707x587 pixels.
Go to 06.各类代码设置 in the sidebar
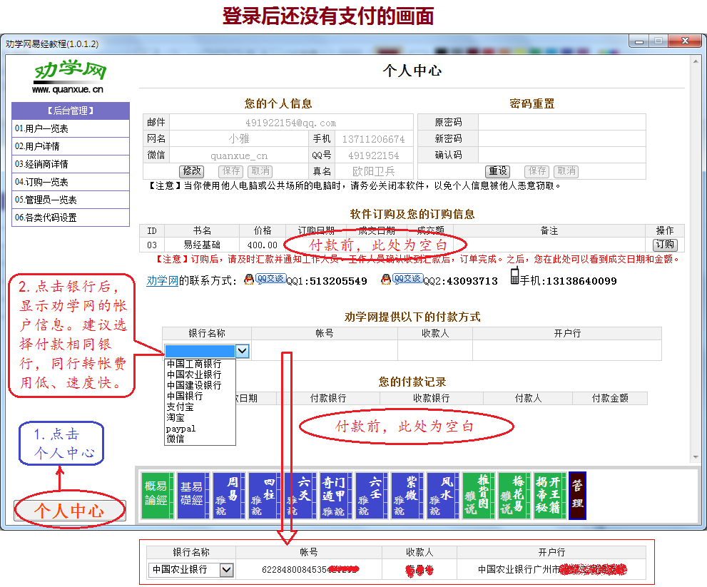[71, 218]
